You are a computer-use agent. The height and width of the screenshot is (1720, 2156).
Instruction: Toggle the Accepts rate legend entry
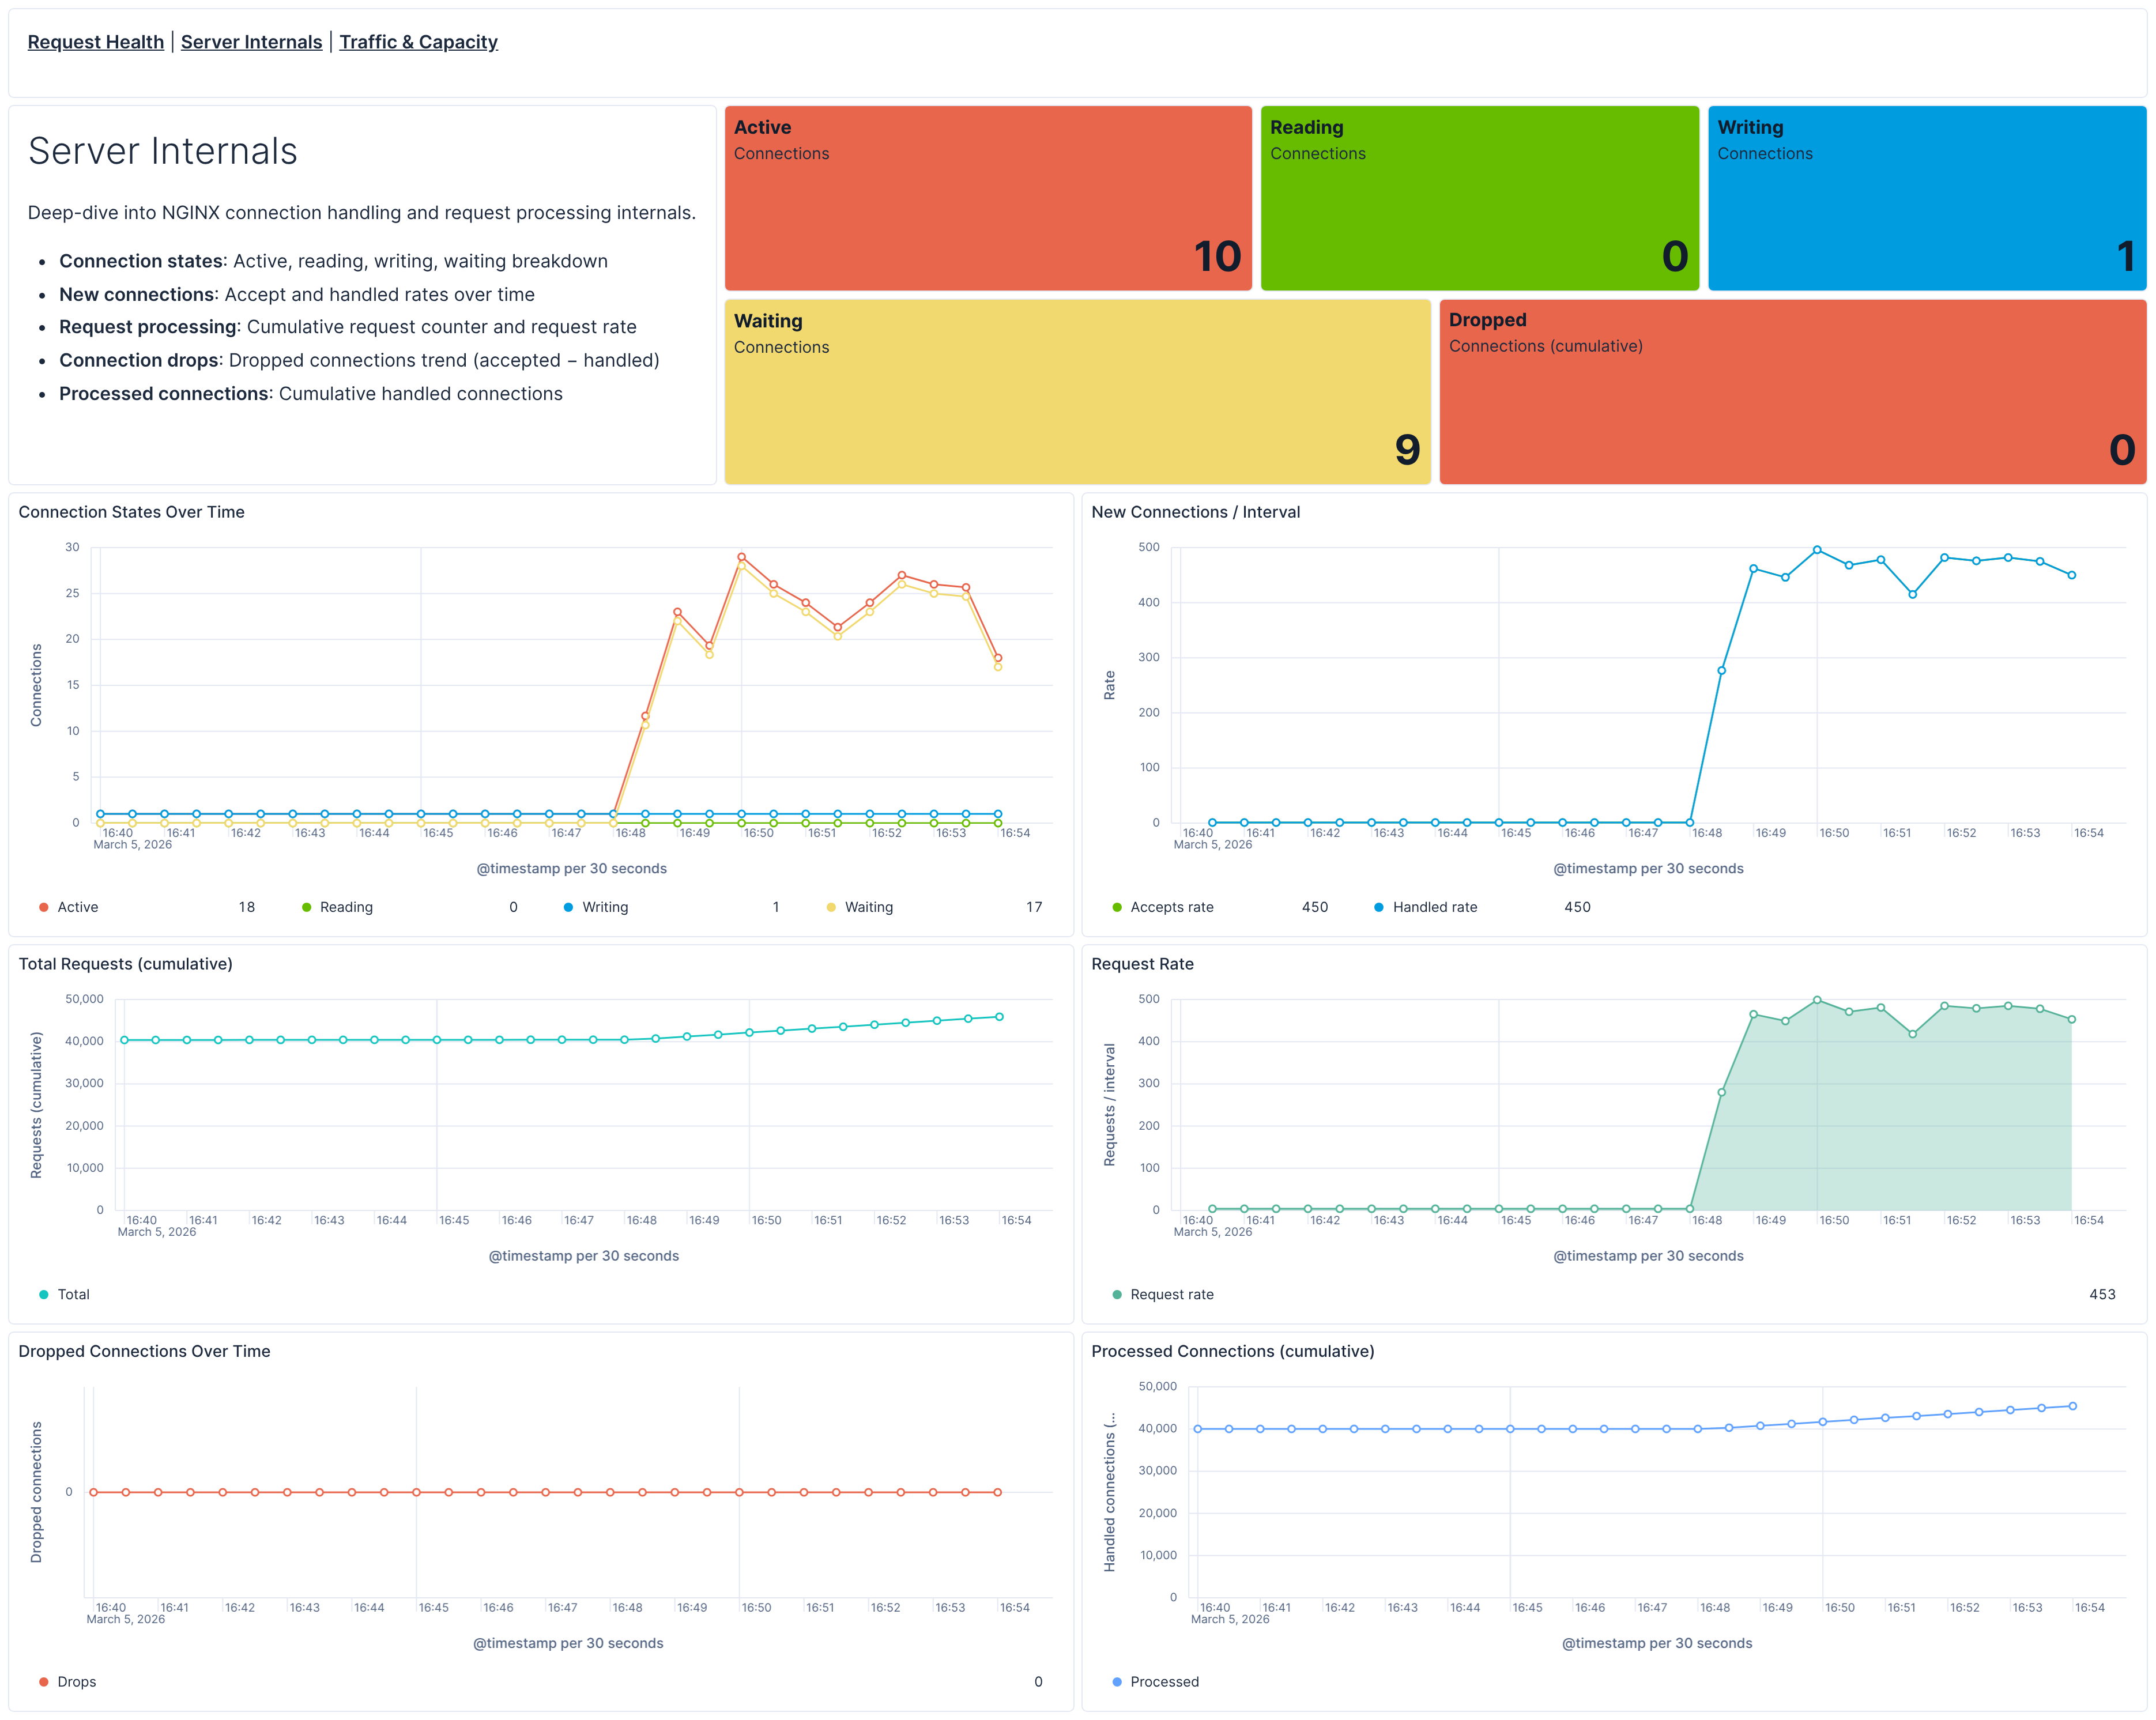click(x=1172, y=907)
